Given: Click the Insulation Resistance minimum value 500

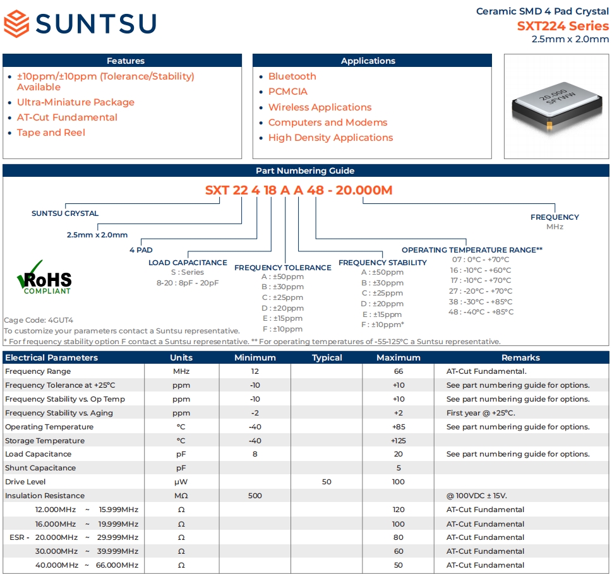Looking at the screenshot, I should [x=255, y=496].
